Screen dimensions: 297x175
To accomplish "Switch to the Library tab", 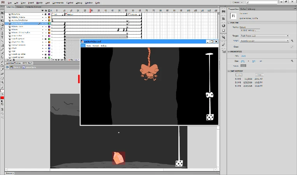I will coord(252,9).
